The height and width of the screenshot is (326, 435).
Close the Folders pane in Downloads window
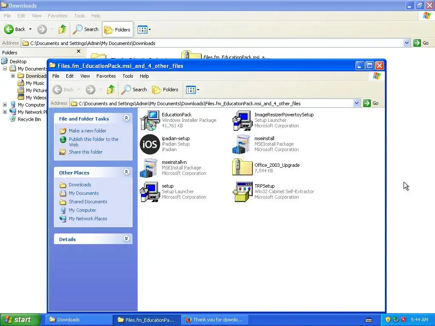coord(79,51)
